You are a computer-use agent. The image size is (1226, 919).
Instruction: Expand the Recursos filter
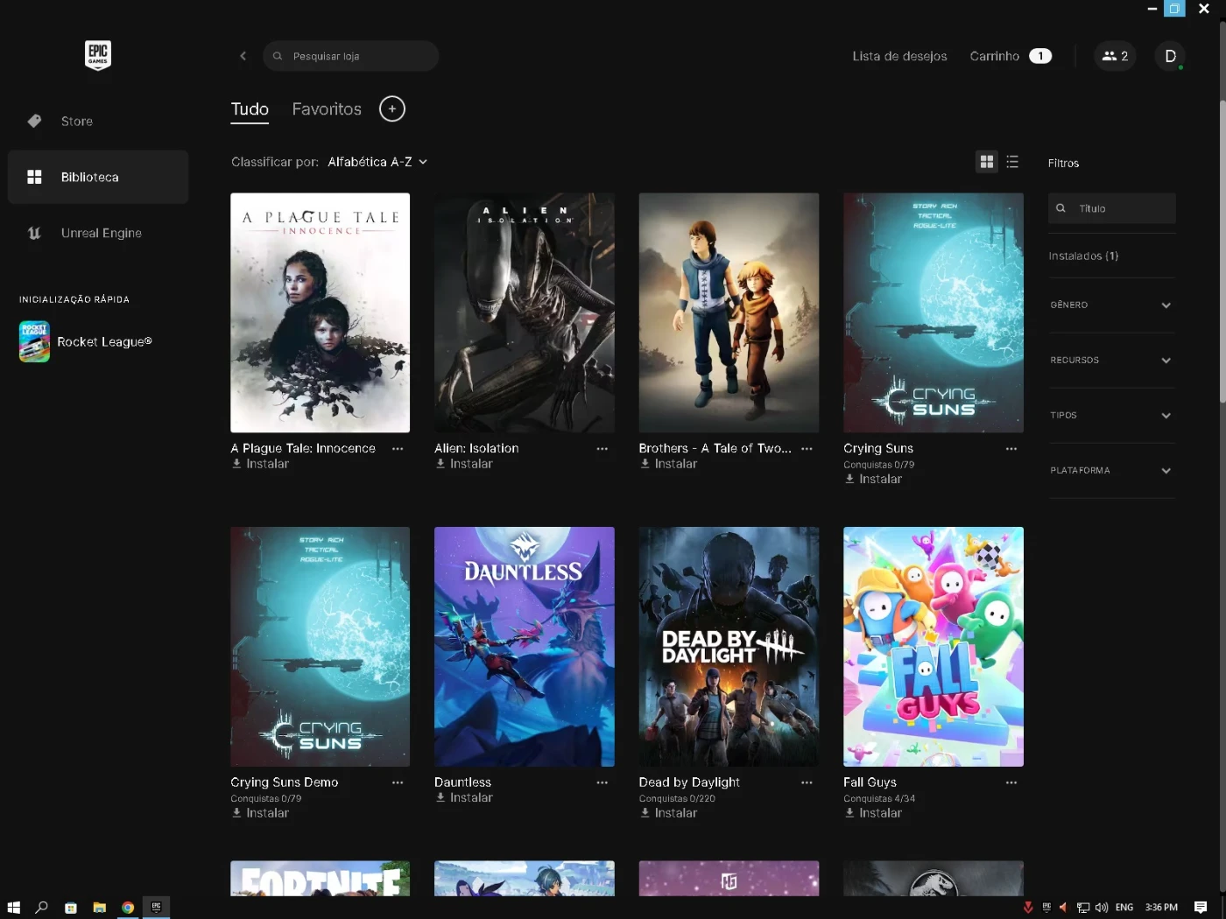(x=1111, y=361)
